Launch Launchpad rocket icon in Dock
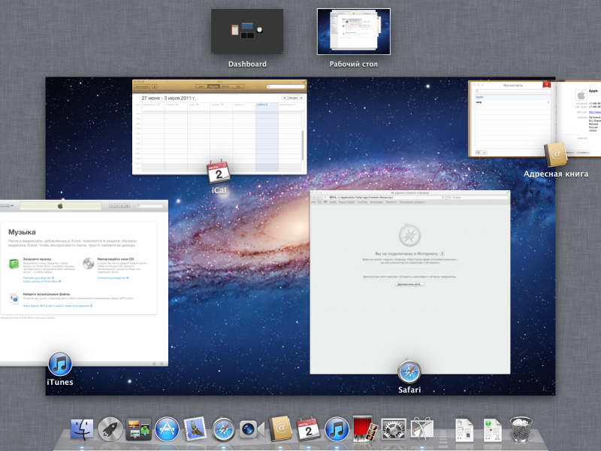Image resolution: width=601 pixels, height=451 pixels. click(110, 428)
